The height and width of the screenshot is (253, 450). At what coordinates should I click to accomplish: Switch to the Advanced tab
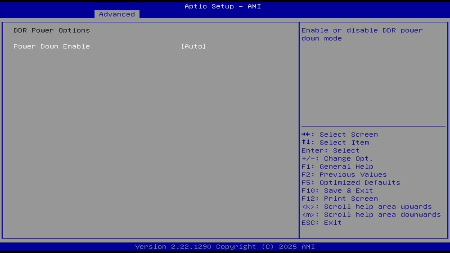(x=116, y=14)
